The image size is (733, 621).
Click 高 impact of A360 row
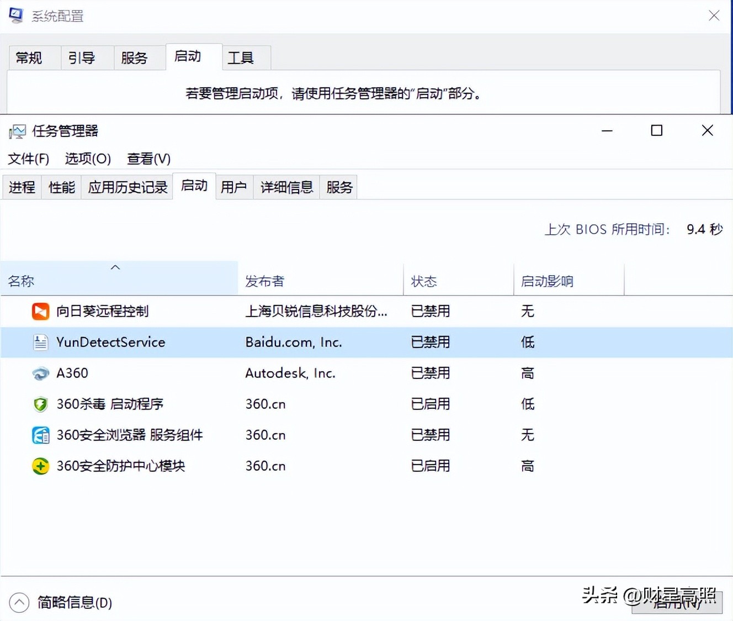pos(528,373)
